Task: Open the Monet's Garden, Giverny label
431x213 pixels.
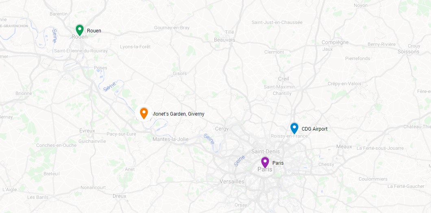Action: (x=178, y=114)
